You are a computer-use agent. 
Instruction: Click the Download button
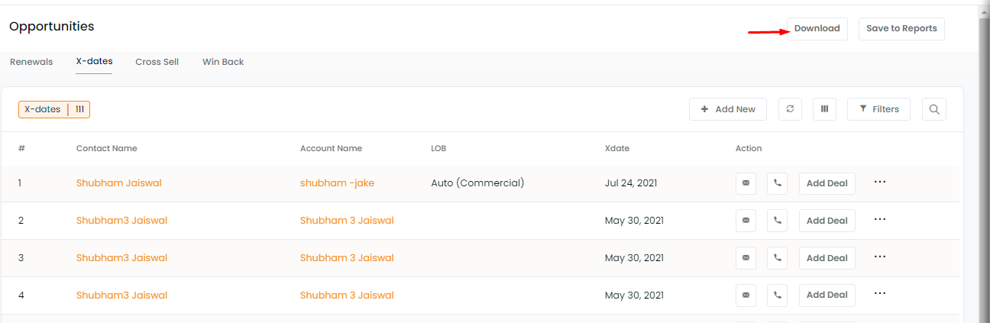(817, 28)
